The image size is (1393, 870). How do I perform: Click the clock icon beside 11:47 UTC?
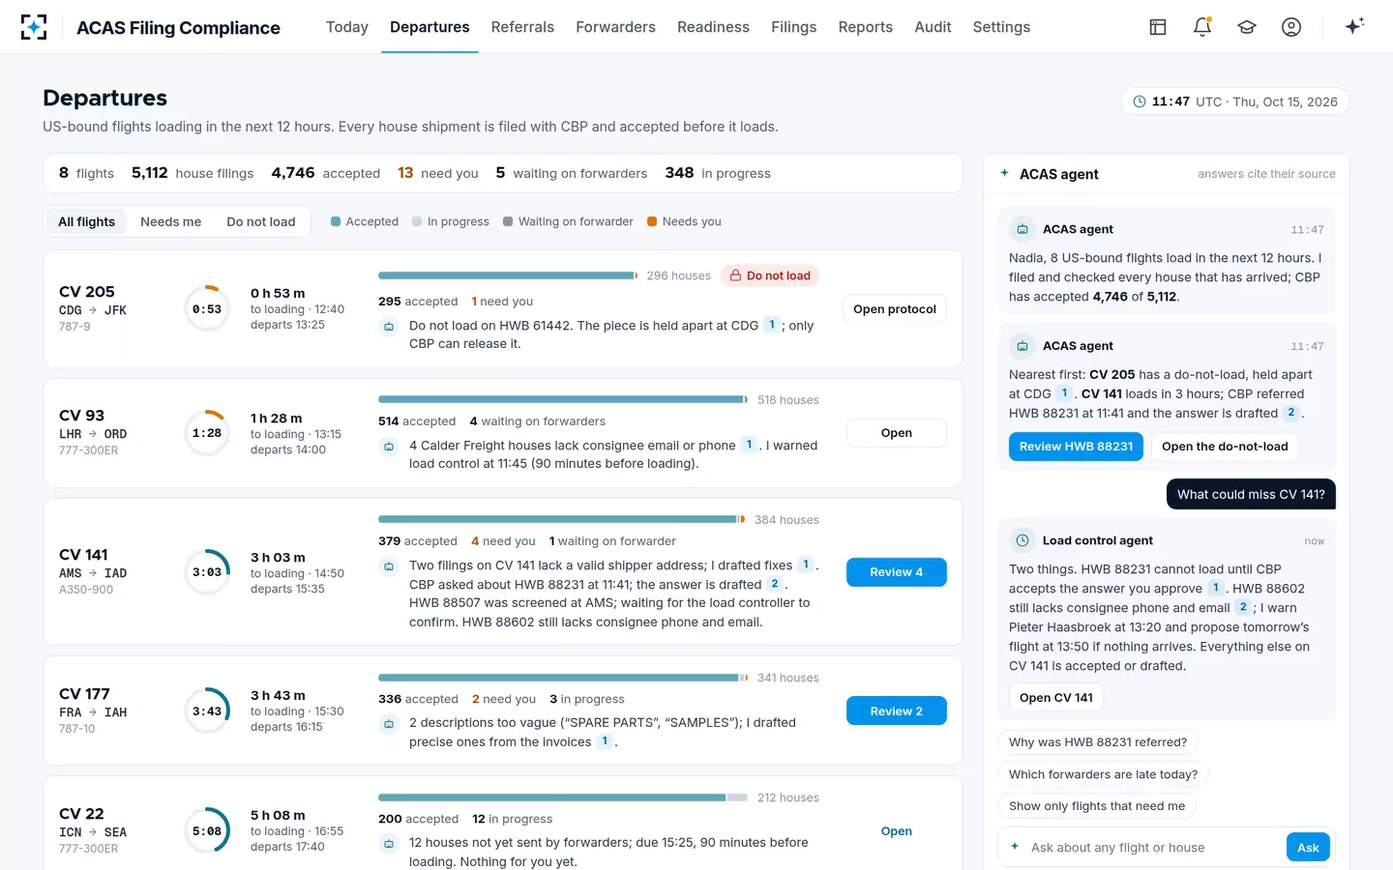pos(1140,101)
